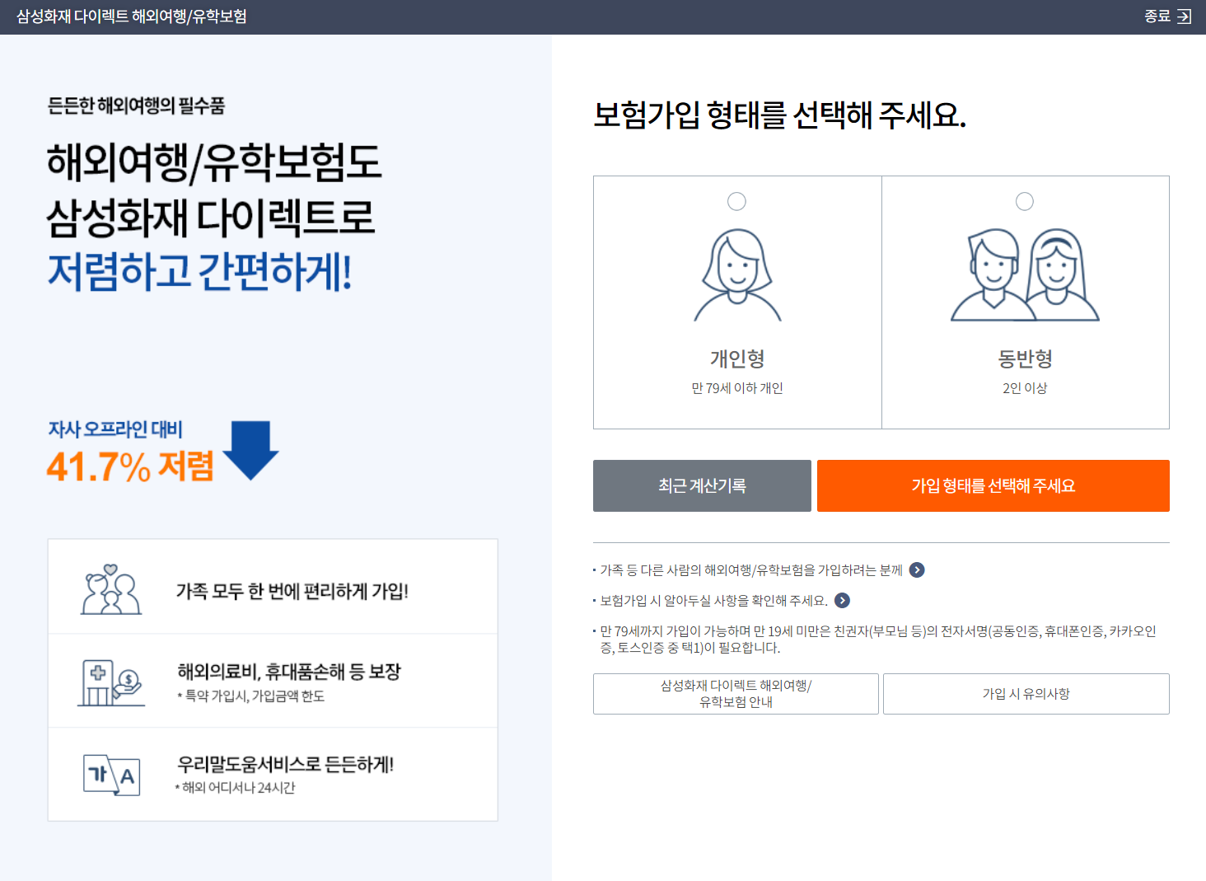The image size is (1206, 881).
Task: Click the hospital icon beside 해외의료비
Action: [111, 682]
